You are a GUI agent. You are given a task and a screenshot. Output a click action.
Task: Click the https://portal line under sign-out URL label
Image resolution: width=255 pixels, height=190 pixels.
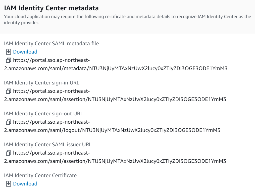click(52, 122)
